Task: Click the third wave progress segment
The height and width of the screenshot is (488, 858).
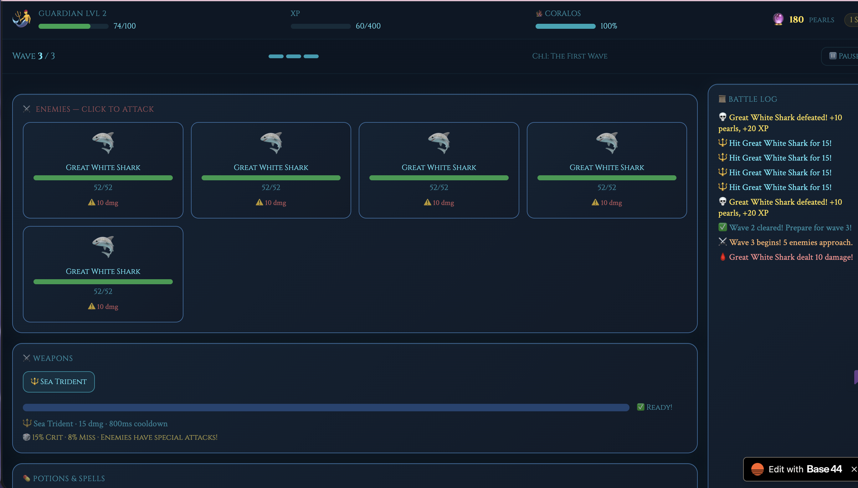Action: pyautogui.click(x=311, y=56)
